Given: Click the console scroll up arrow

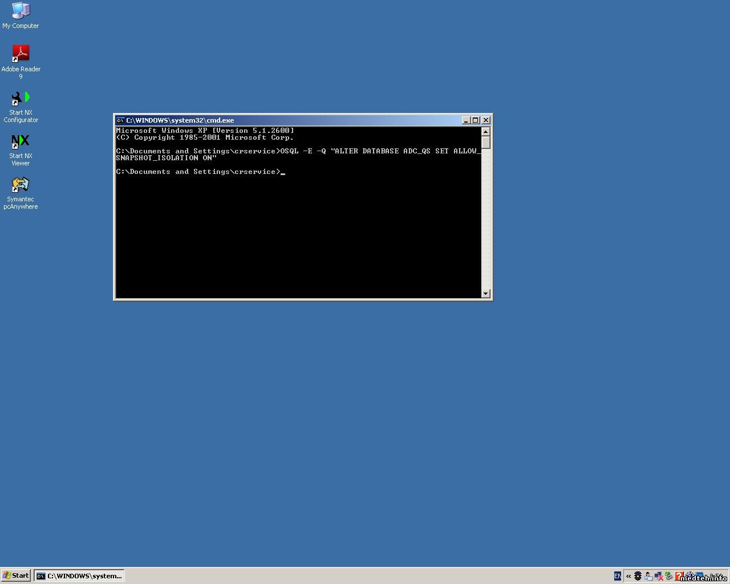Looking at the screenshot, I should coord(486,131).
